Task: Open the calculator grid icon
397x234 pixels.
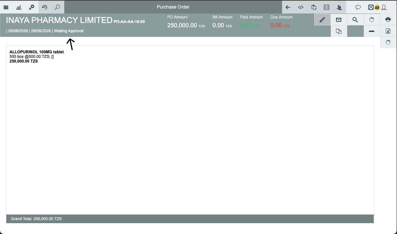Action: (x=326, y=7)
